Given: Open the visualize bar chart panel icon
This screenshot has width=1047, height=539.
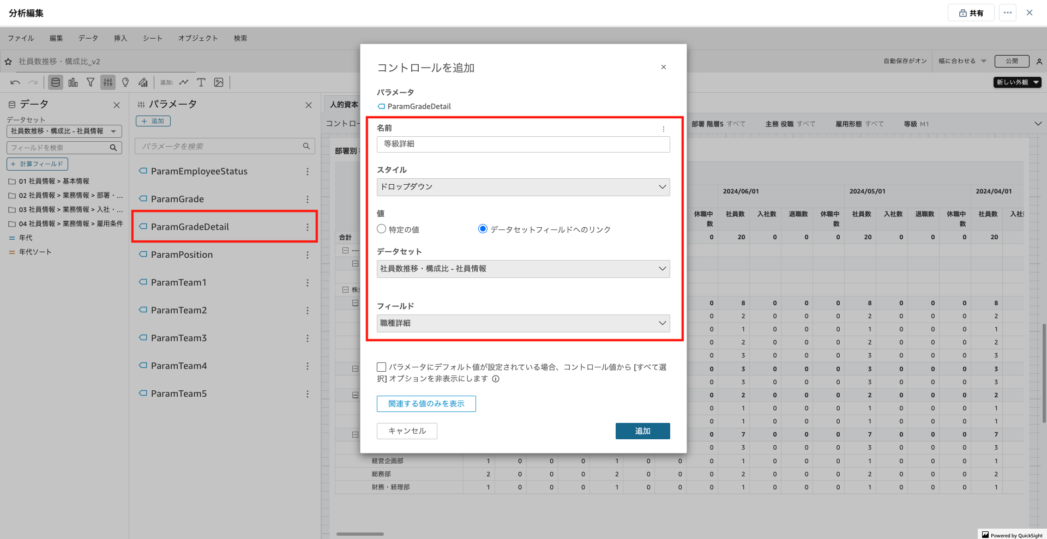Looking at the screenshot, I should coord(73,82).
